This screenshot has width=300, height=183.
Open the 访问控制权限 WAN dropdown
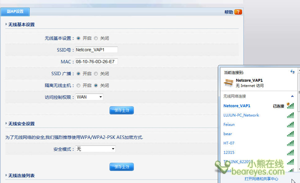pyautogui.click(x=89, y=97)
